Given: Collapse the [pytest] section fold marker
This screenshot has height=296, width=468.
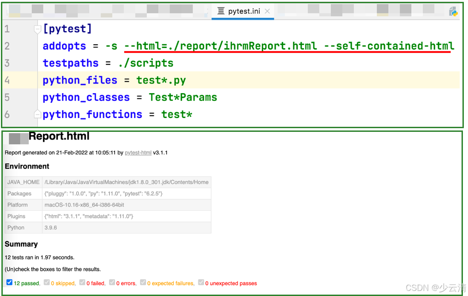Looking at the screenshot, I should point(37,29).
